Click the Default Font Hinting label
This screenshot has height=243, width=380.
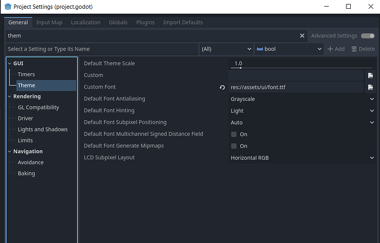(x=109, y=111)
